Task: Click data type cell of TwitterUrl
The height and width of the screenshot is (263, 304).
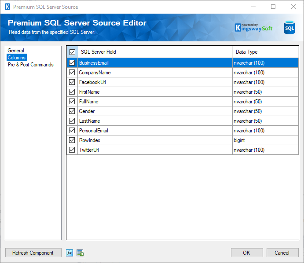Action: (x=265, y=150)
